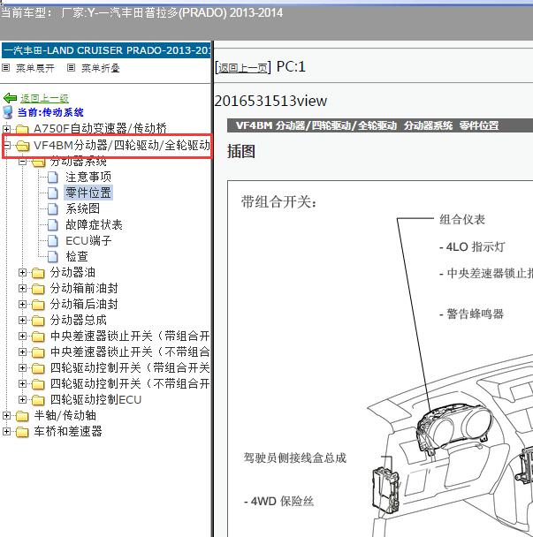
Task: Expand the 分动箱后油封 node
Action: tap(22, 304)
